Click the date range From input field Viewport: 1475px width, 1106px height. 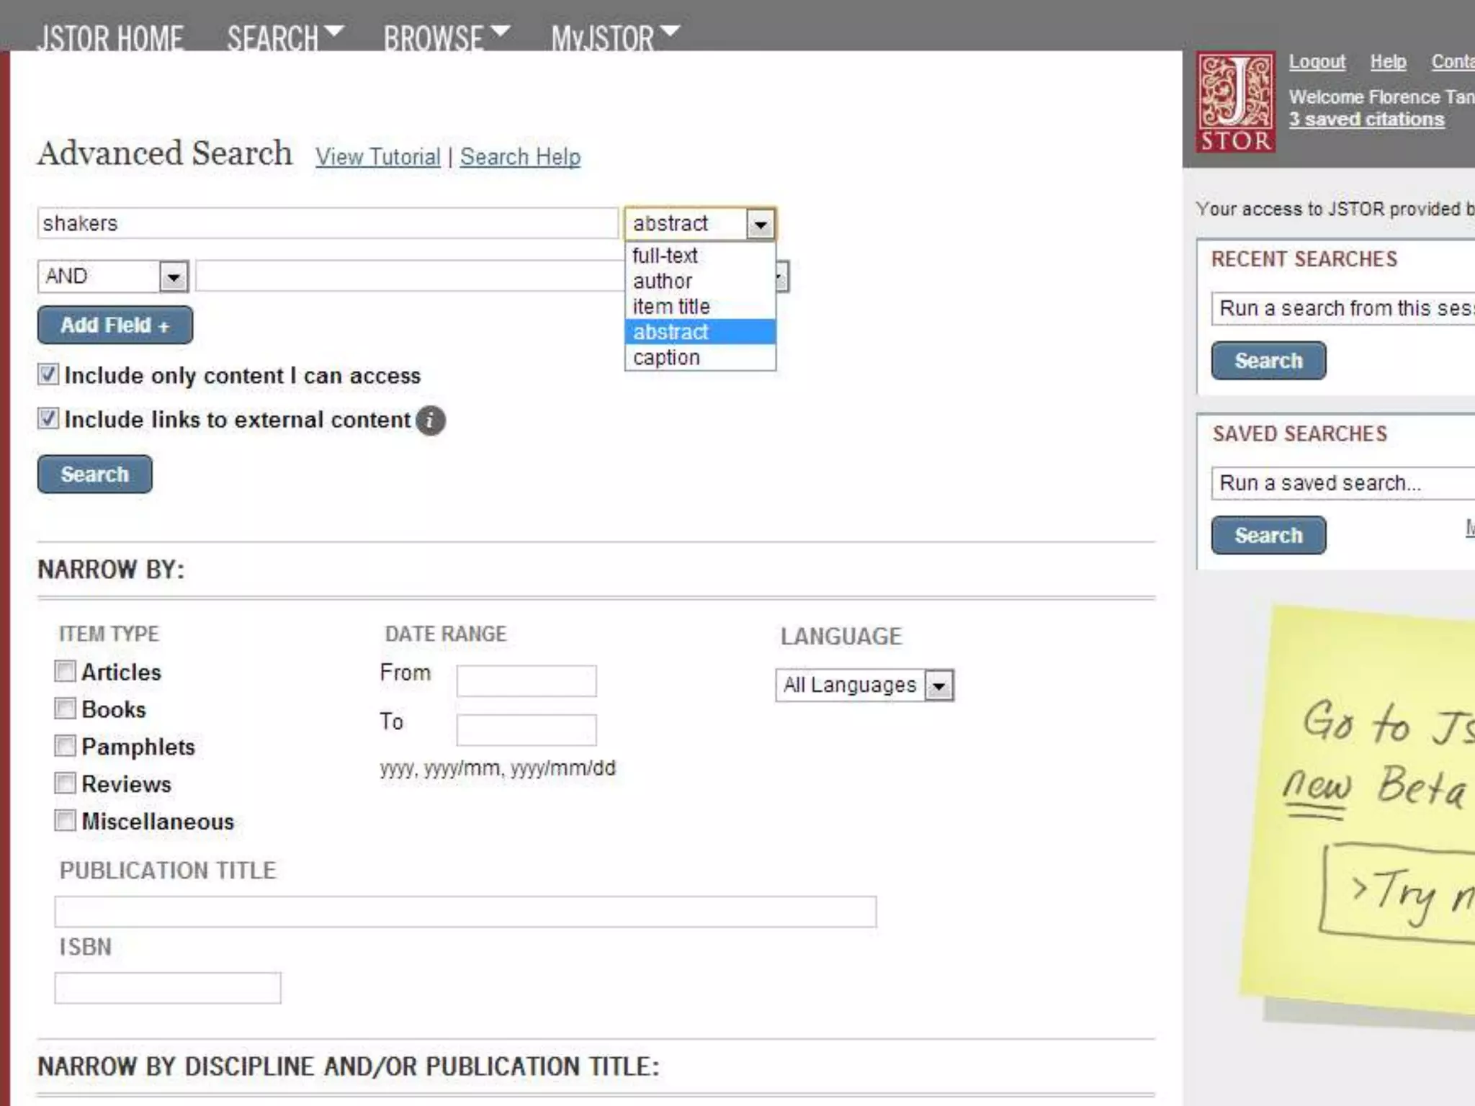(x=526, y=680)
